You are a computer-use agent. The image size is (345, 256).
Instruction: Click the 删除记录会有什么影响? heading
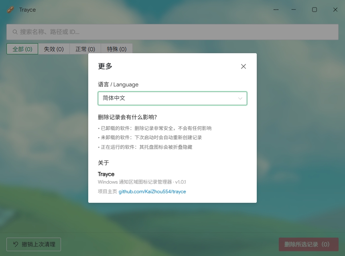point(128,117)
